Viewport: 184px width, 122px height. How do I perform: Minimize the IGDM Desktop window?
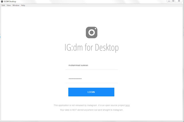pyautogui.click(x=169, y=1)
